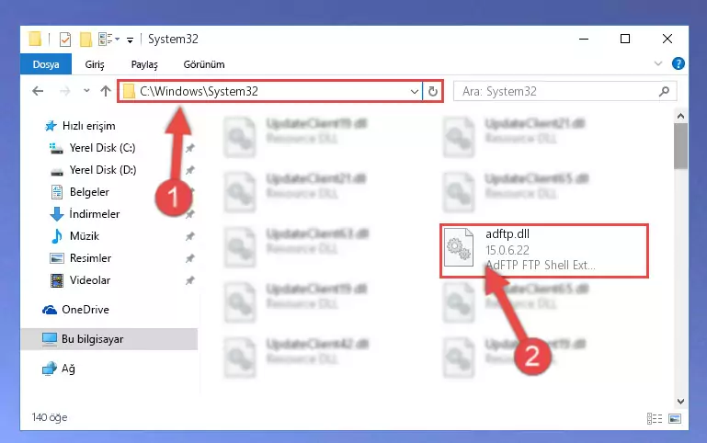
Task: Navigate up one folder level arrow
Action: pos(106,91)
